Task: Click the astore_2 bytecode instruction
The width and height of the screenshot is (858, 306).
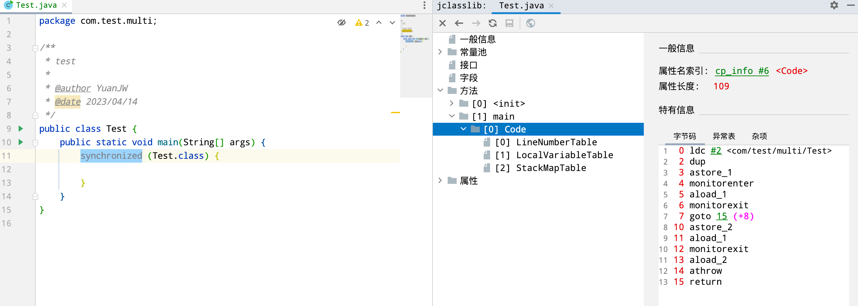Action: [x=710, y=227]
